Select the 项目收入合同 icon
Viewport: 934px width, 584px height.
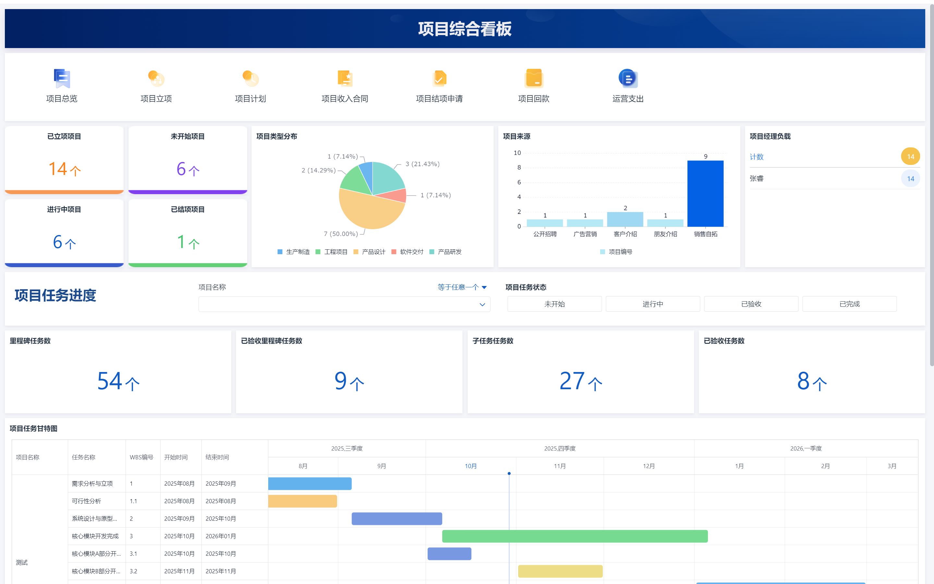[x=345, y=79]
